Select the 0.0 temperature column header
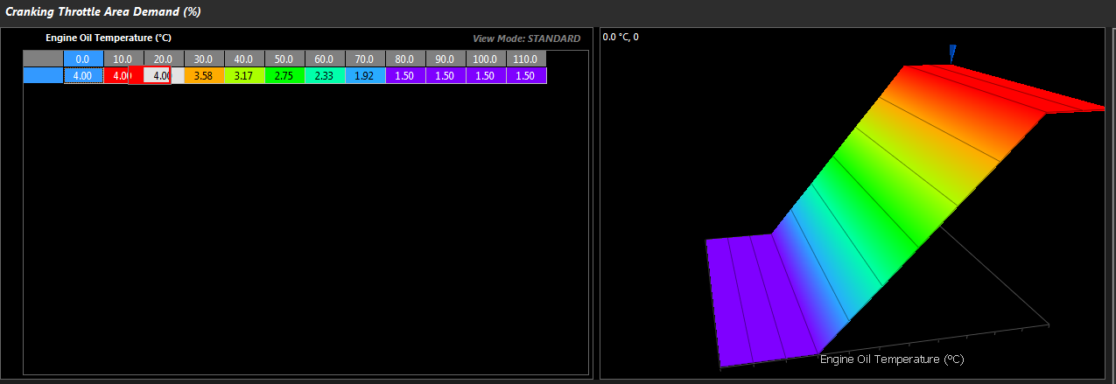 83,59
